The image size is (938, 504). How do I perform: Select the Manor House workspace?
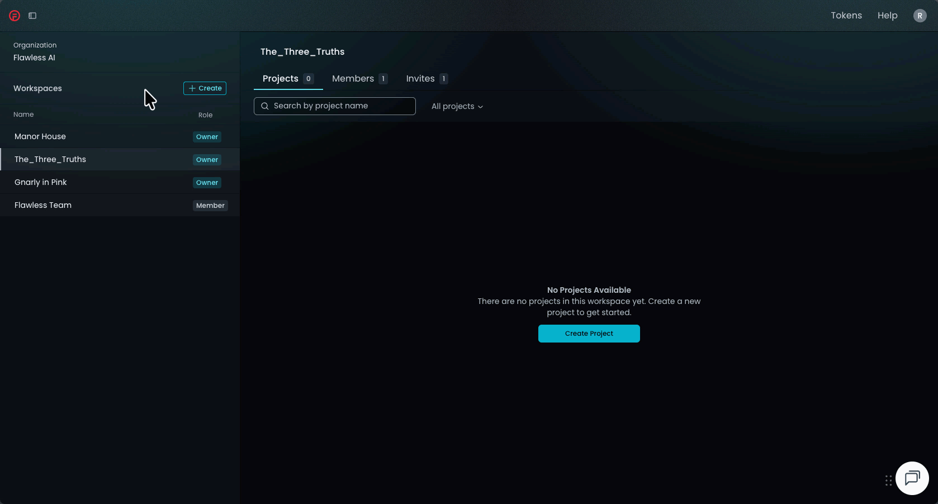[120, 136]
